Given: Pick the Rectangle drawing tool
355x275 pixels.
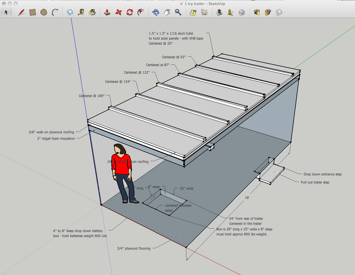Looking at the screenshot, I should [33, 12].
